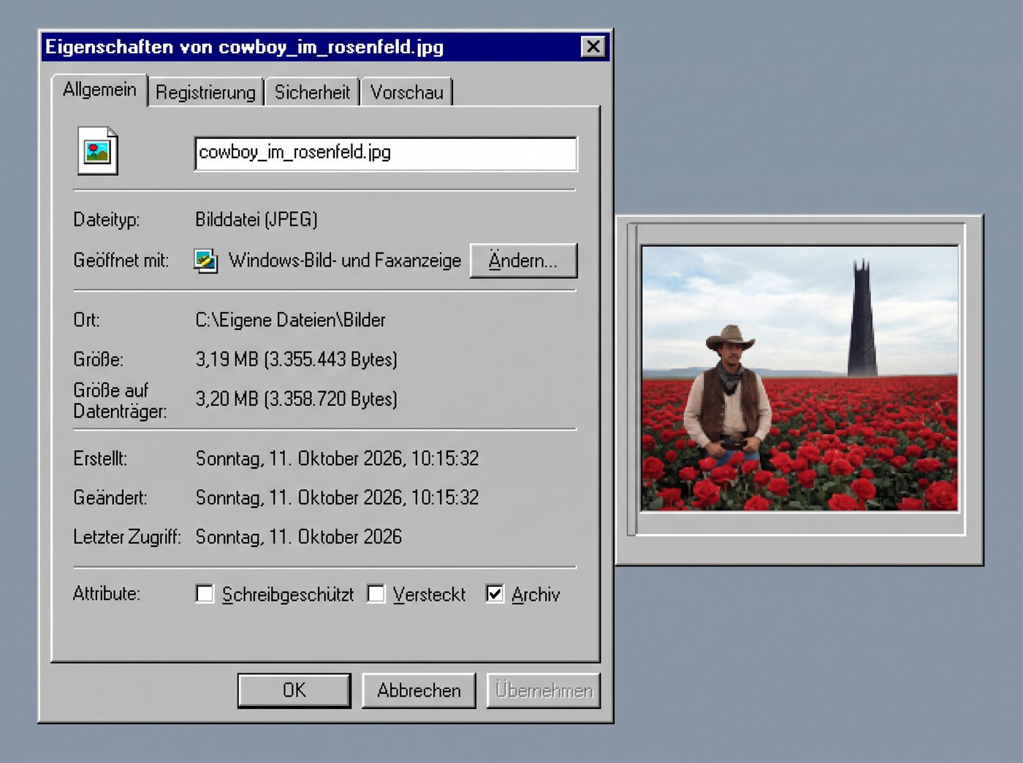The height and width of the screenshot is (763, 1023).
Task: Click the Größe auf Datenträger: label
Action: tap(119, 401)
